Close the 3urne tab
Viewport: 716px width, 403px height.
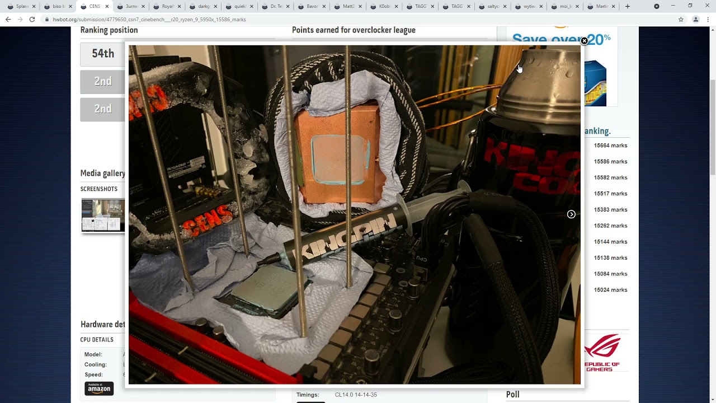tap(143, 7)
